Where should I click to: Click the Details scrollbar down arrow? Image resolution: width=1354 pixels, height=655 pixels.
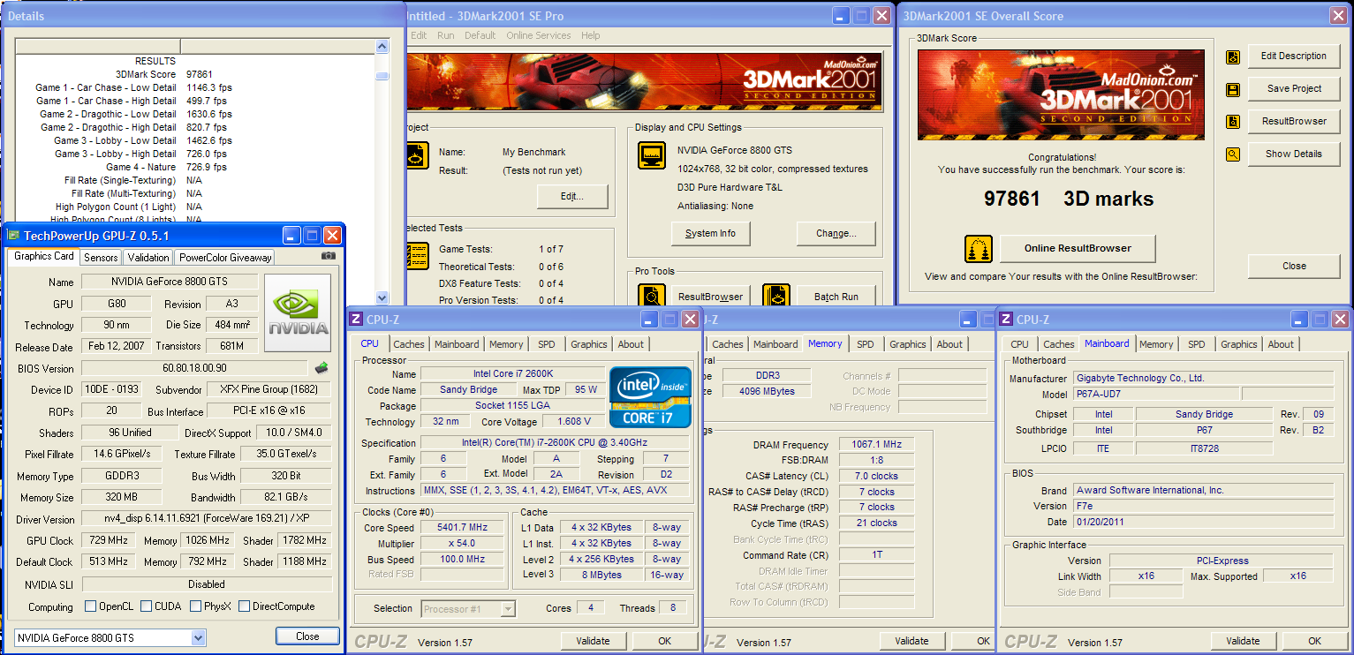tap(382, 297)
